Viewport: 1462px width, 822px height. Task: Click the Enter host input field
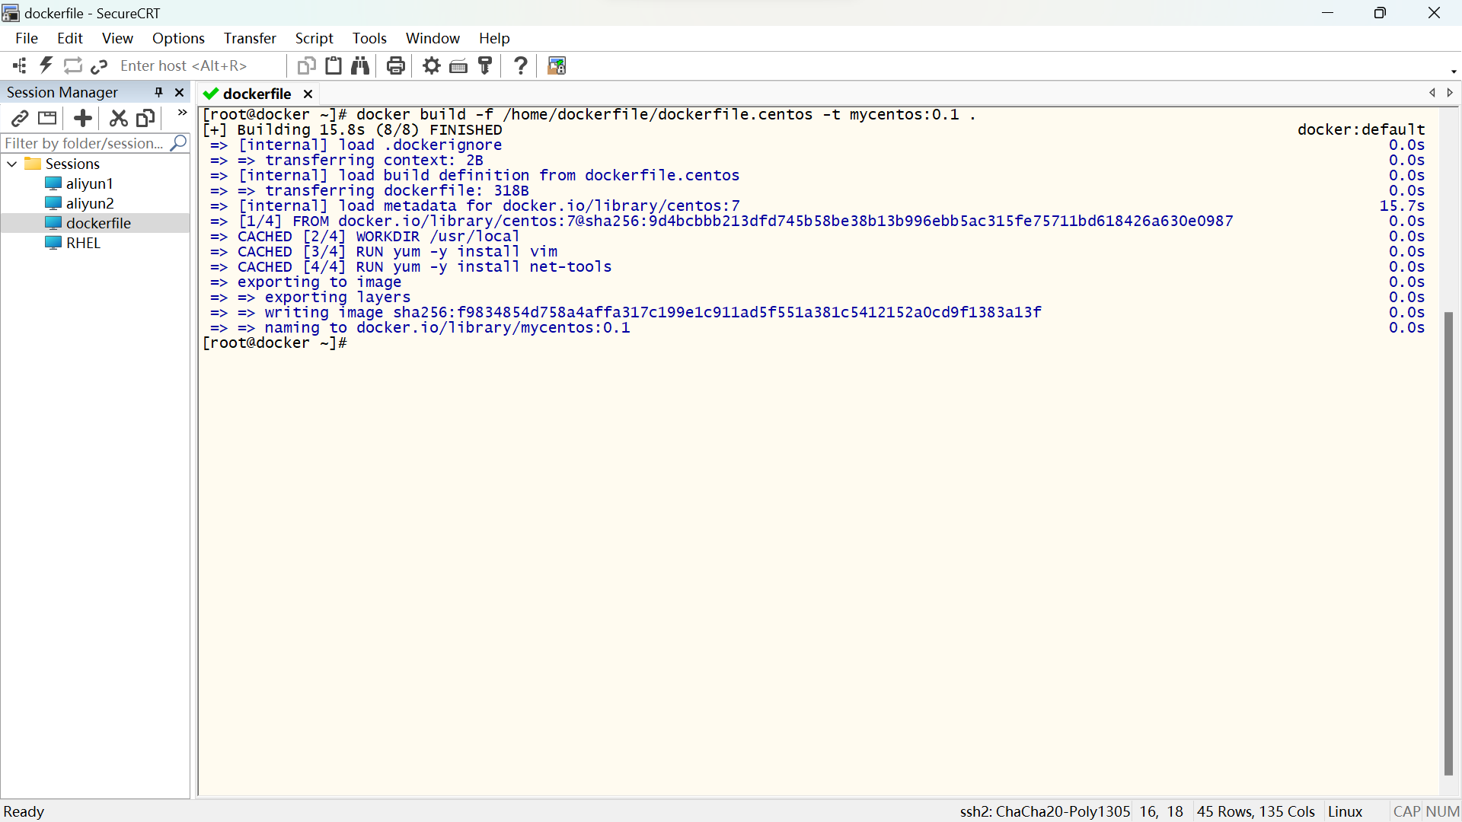coord(198,65)
